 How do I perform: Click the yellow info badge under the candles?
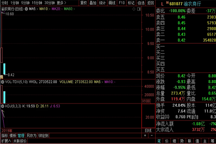point(2,77)
